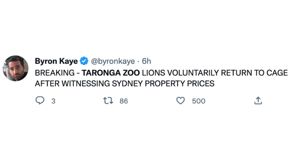Screen dimensions: 288x162
Task: Click the like count 500
Action: click(199, 101)
